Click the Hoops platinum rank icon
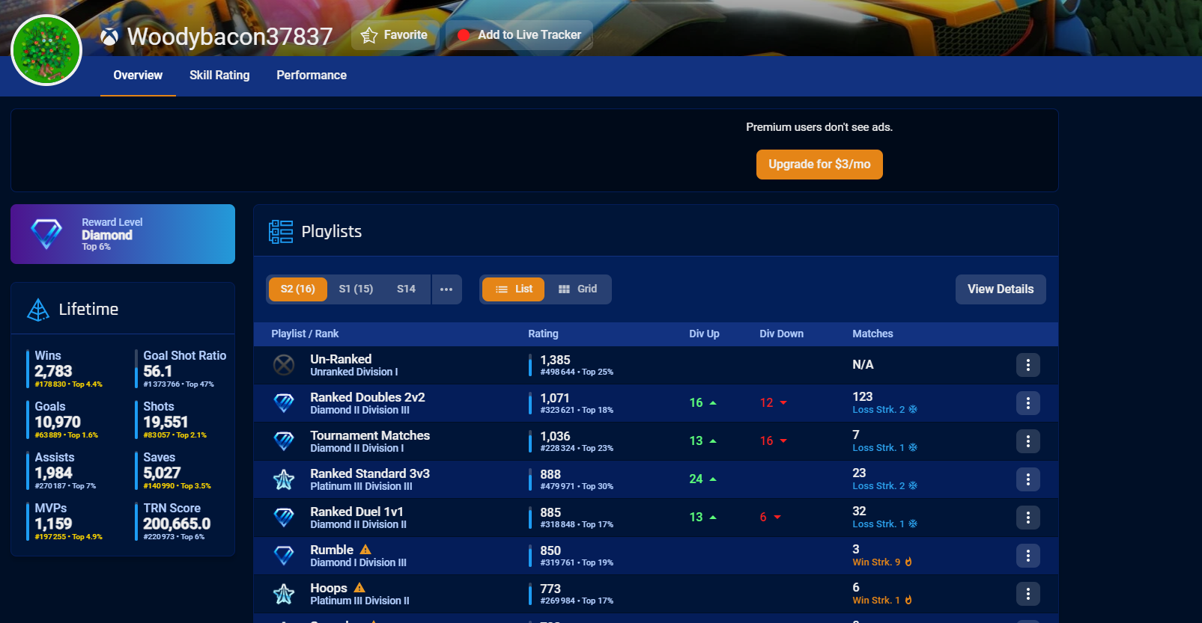Viewport: 1202px width, 623px height. pos(284,594)
